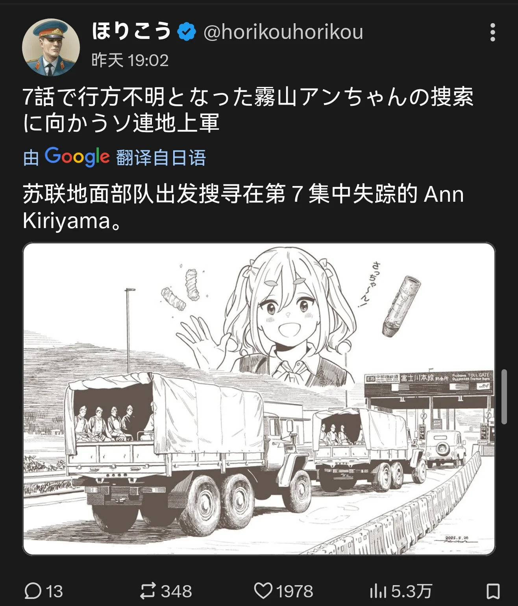Click the blue verified badge icon
This screenshot has height=606, width=518.
(x=187, y=32)
